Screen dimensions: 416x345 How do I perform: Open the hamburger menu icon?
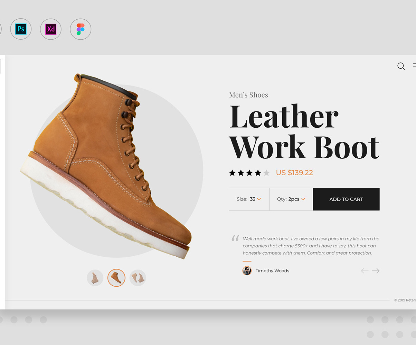[414, 65]
